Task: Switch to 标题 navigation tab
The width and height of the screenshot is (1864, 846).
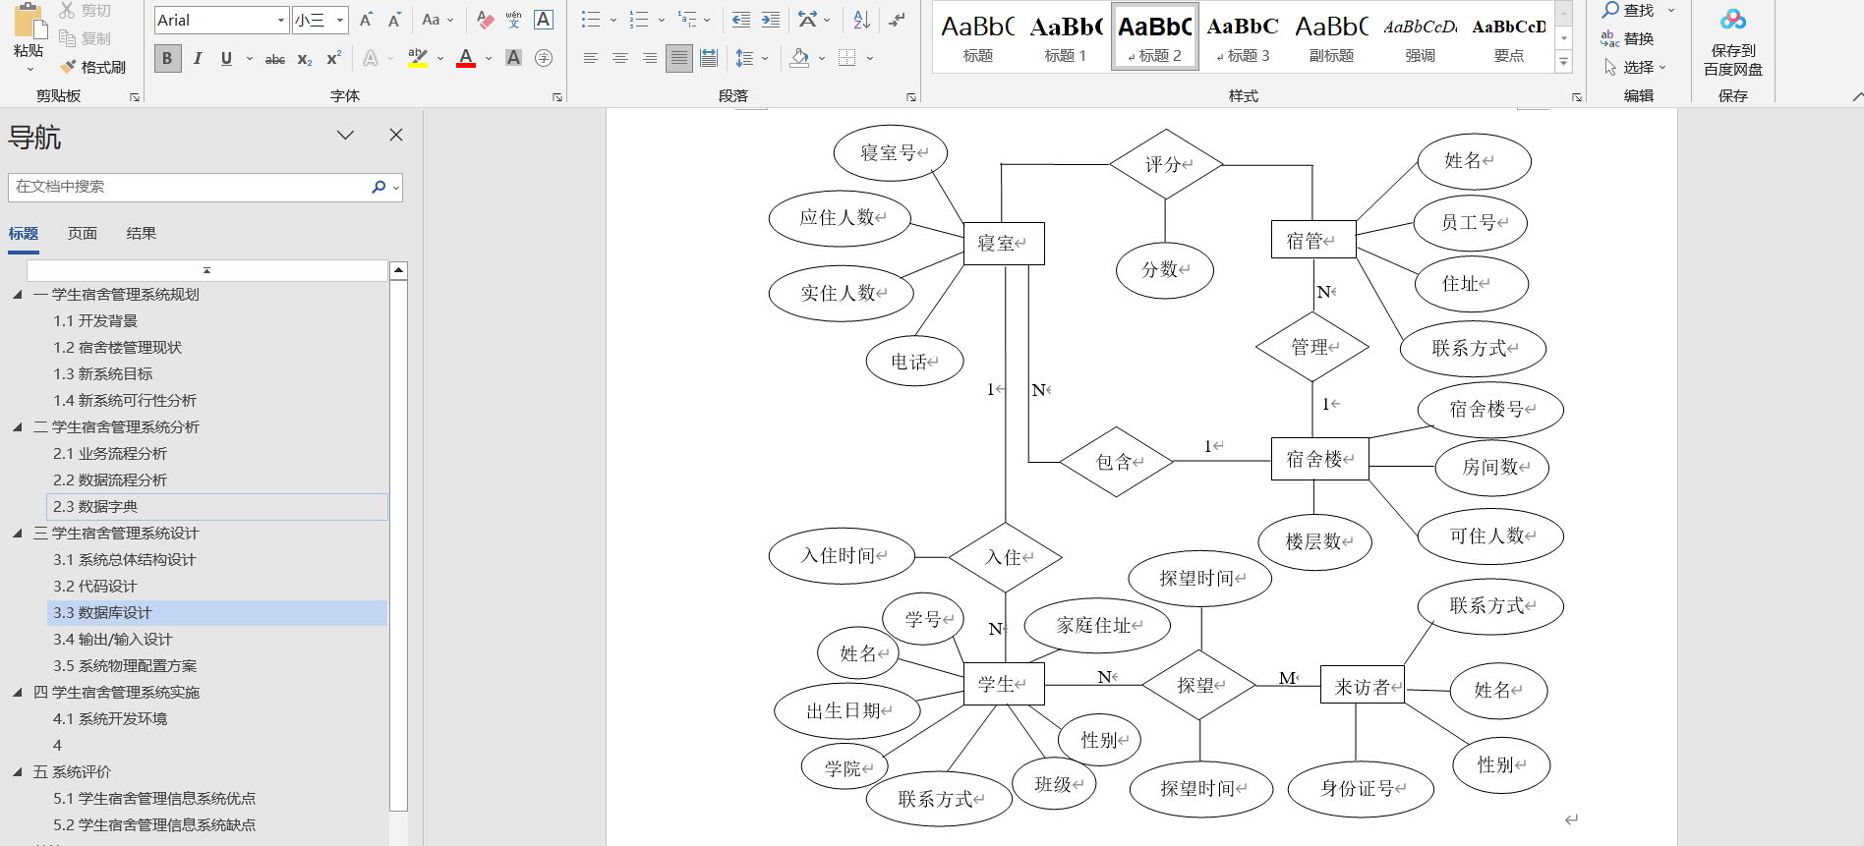Action: pyautogui.click(x=24, y=233)
